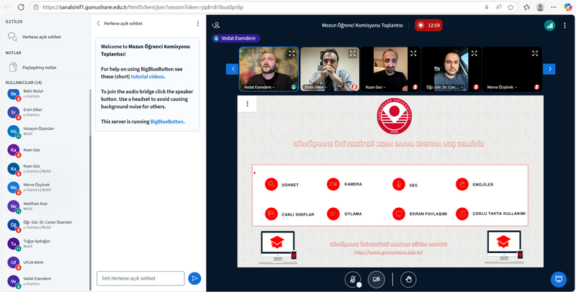Click Vedat Esendere talking indicator pill
576x292 pixels.
[236, 38]
